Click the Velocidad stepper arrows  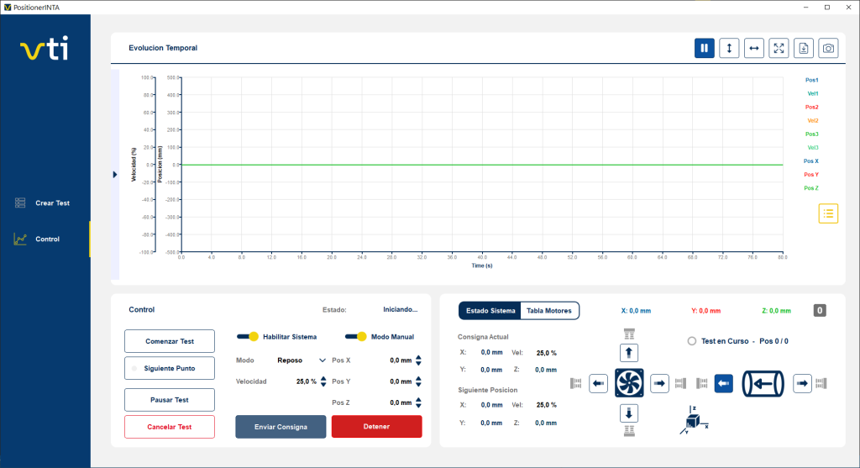coord(323,381)
